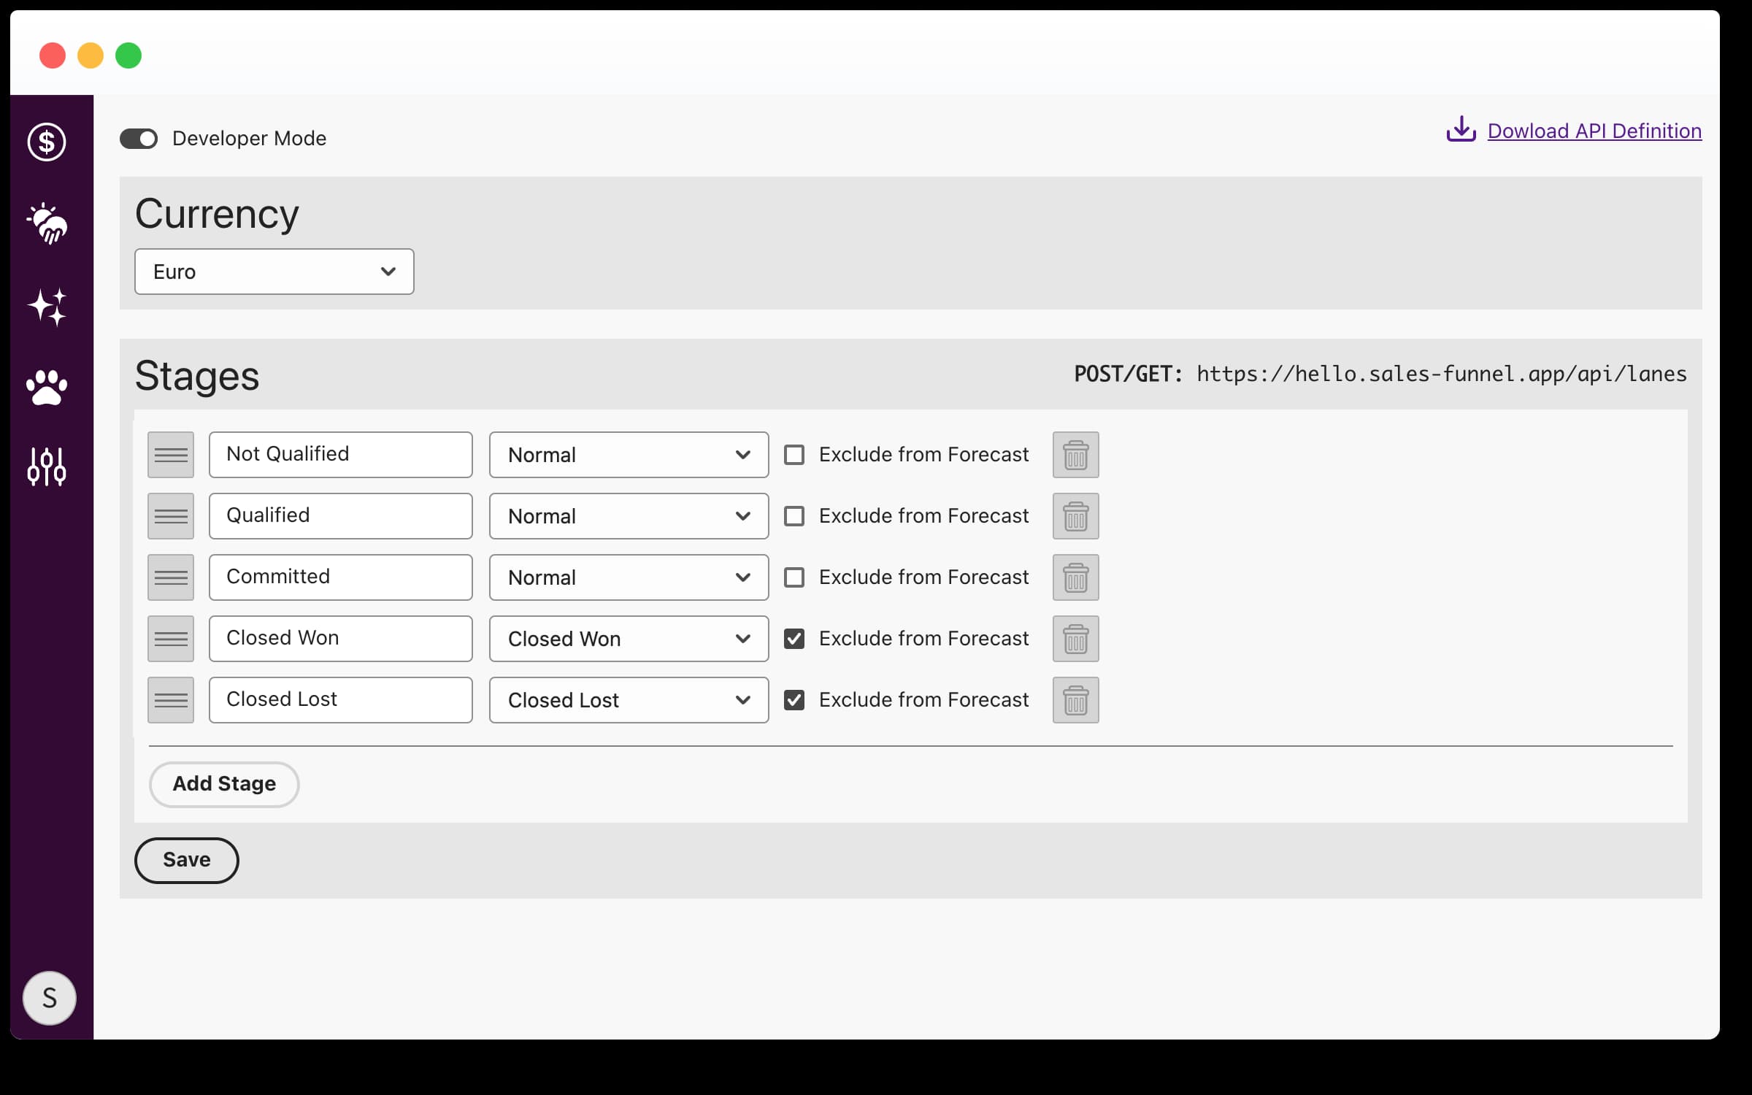Check Exclude from Forecast for Qualified
Screen dimensions: 1752x1095
[x=794, y=515]
